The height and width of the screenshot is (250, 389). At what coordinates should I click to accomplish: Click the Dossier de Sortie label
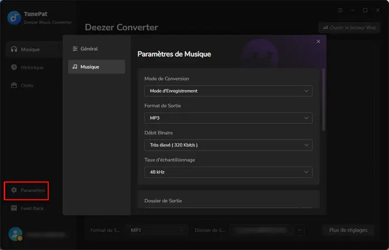click(163, 201)
